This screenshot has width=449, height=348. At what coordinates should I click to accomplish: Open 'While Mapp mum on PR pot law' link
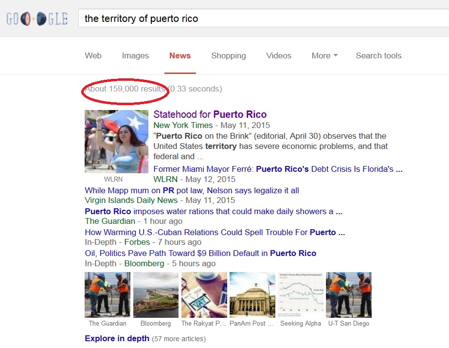[x=192, y=190]
